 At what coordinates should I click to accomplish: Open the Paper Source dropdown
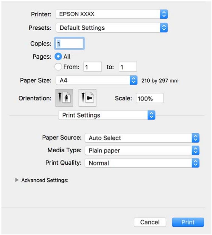[142, 138]
